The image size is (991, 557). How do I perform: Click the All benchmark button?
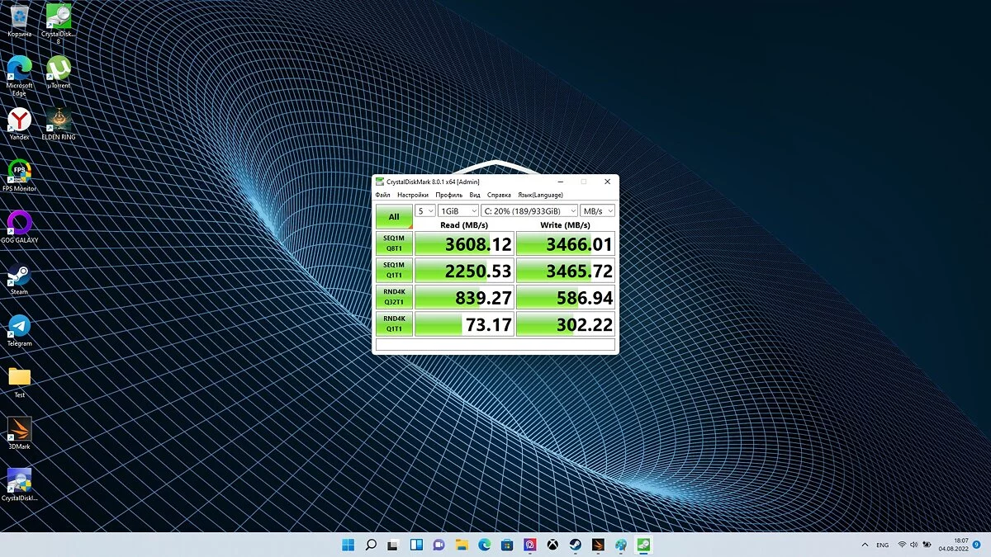point(394,217)
